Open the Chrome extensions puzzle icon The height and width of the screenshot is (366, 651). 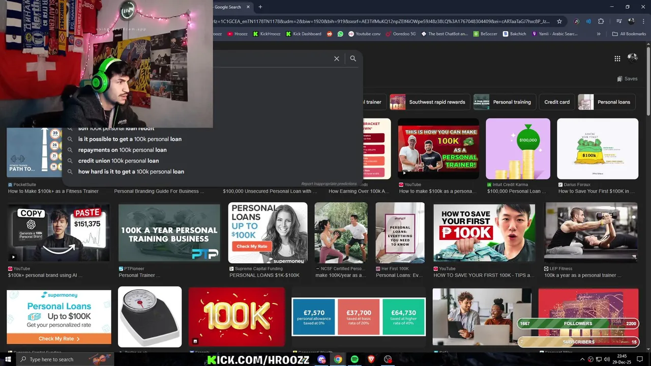pos(601,21)
